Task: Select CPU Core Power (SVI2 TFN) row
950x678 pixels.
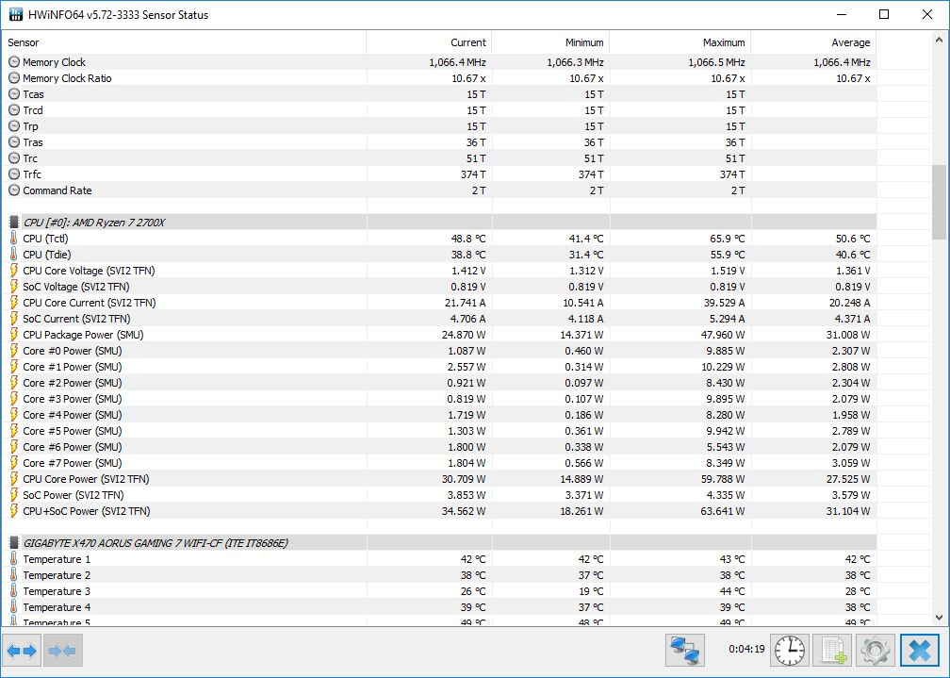Action: pos(439,479)
